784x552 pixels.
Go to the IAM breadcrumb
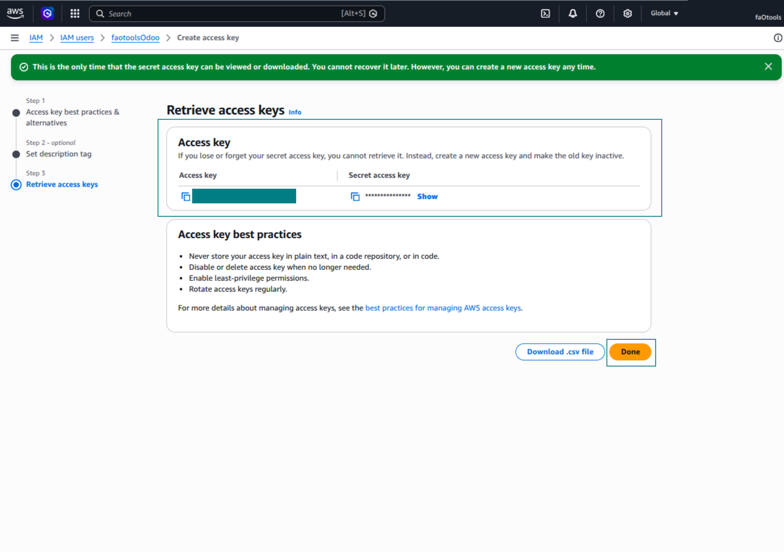click(x=36, y=38)
